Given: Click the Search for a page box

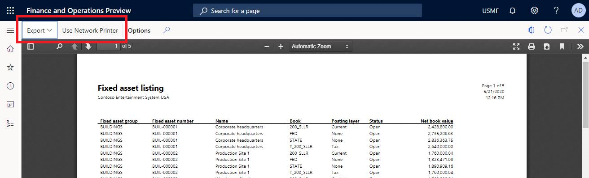Looking at the screenshot, I should click(x=308, y=10).
